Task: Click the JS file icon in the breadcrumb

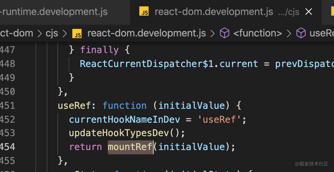Action: [x=77, y=33]
